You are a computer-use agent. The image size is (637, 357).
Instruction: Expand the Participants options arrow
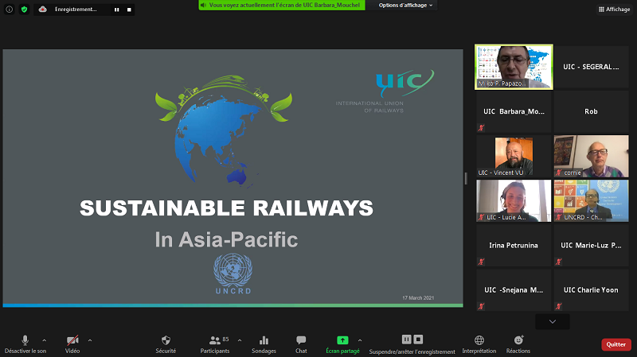(240, 340)
